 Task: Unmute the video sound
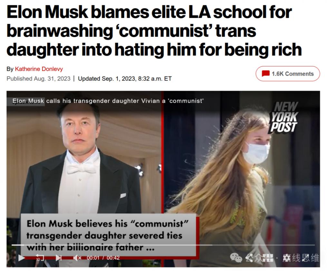click(77, 258)
